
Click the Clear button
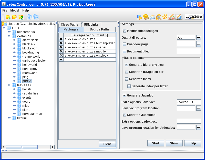point(107,144)
